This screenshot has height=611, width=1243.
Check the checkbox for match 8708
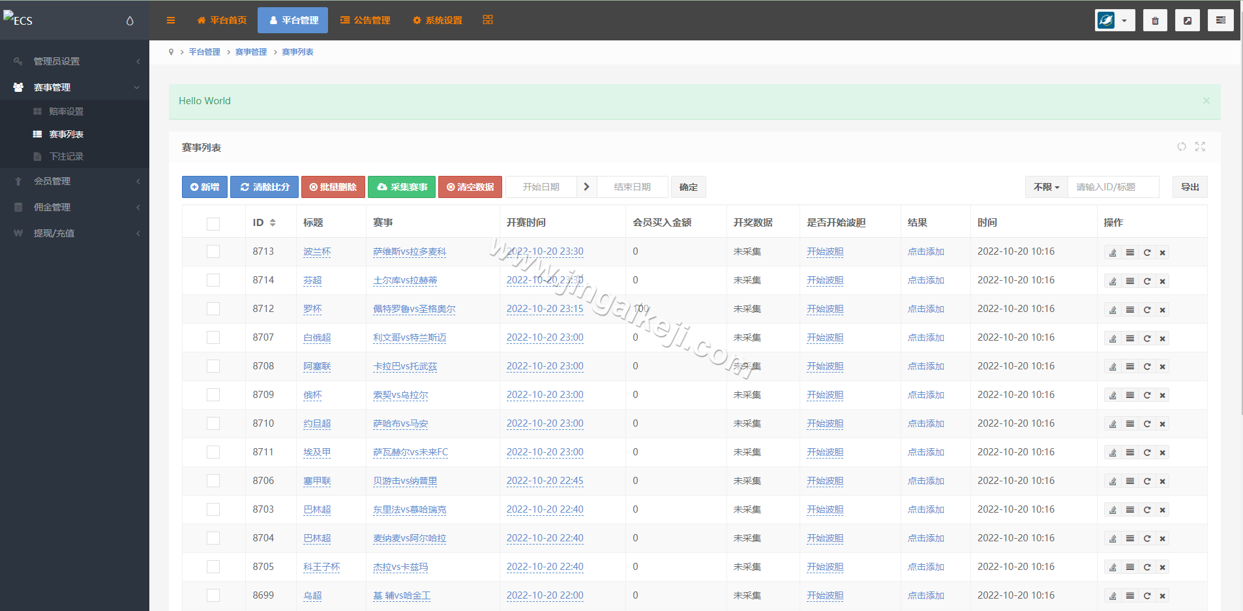(213, 366)
